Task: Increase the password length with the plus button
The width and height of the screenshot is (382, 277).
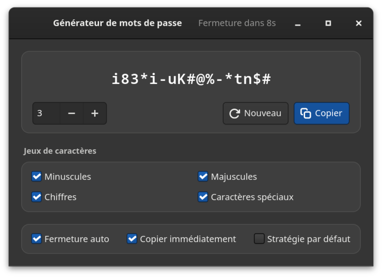Action: 95,113
